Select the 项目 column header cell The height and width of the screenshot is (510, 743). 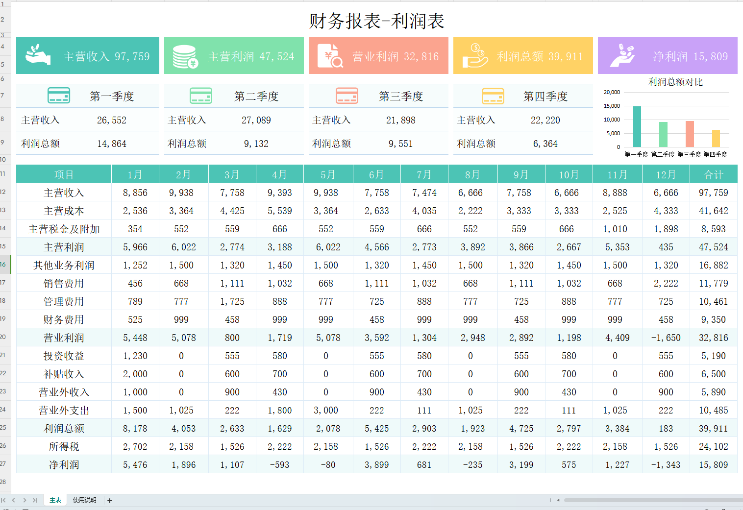(x=64, y=174)
